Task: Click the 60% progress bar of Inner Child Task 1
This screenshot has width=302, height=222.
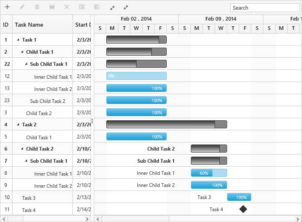Action: [x=209, y=173]
